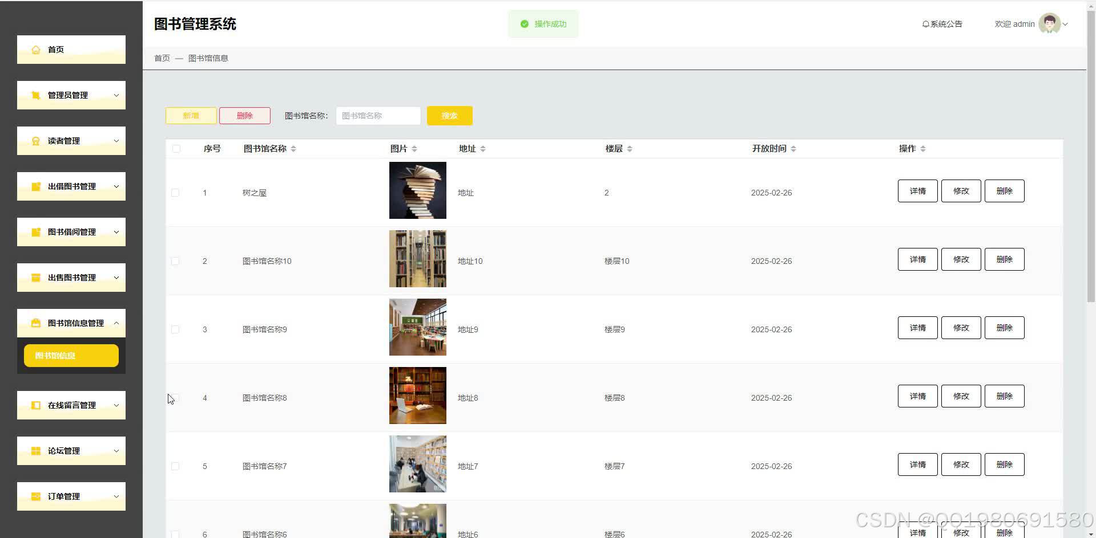
Task: Expand 管理员管理 with its chevron
Action: tap(116, 95)
